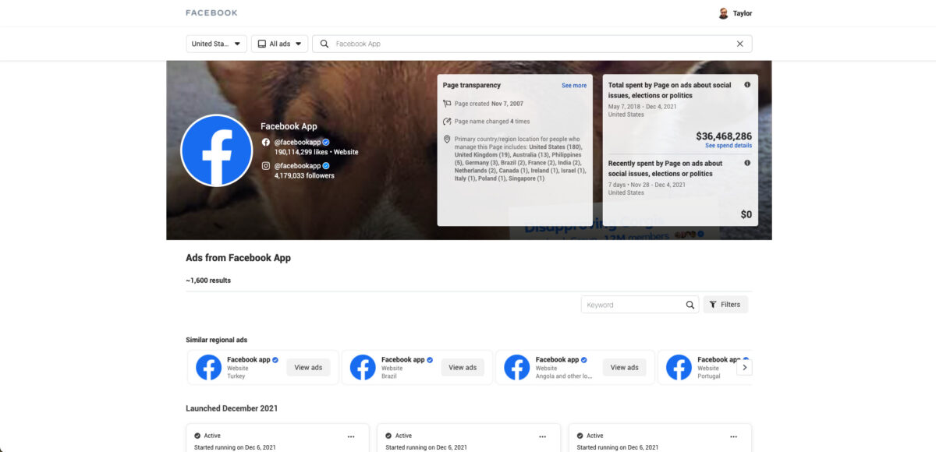936x452 pixels.
Task: Click See more on Page transparency
Action: (x=574, y=85)
